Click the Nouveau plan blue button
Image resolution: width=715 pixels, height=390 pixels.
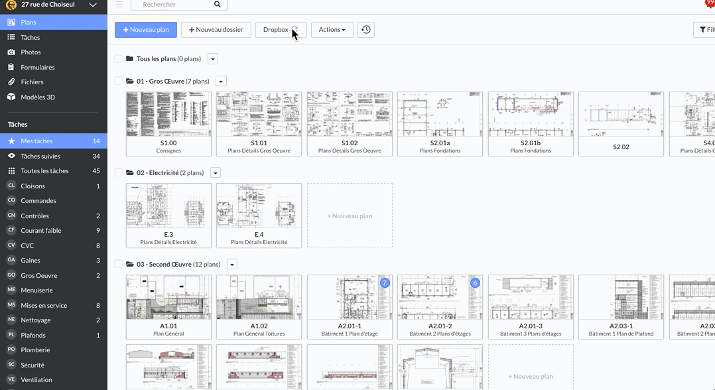pyautogui.click(x=146, y=30)
